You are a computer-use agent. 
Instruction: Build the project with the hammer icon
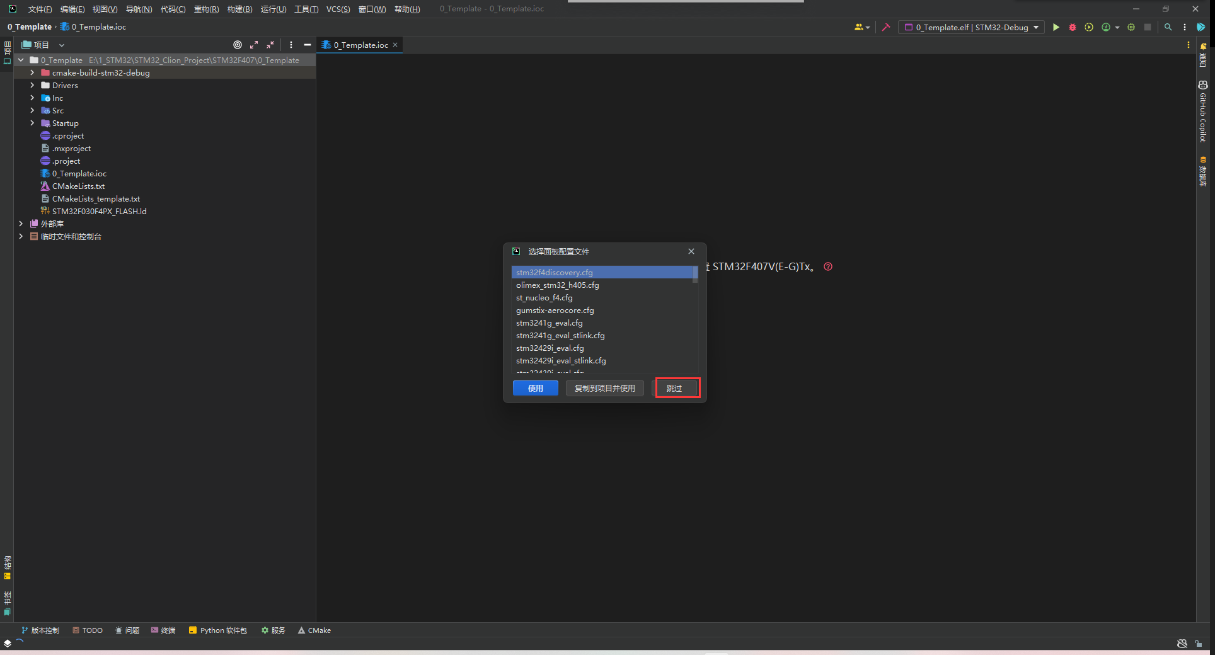(886, 27)
